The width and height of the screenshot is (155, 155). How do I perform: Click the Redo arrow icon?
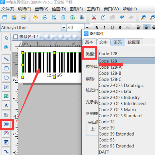[x=131, y=17]
